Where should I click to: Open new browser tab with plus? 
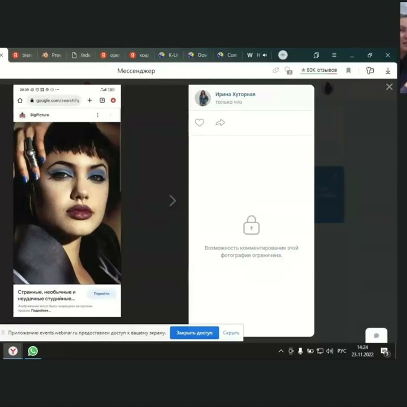tap(283, 55)
